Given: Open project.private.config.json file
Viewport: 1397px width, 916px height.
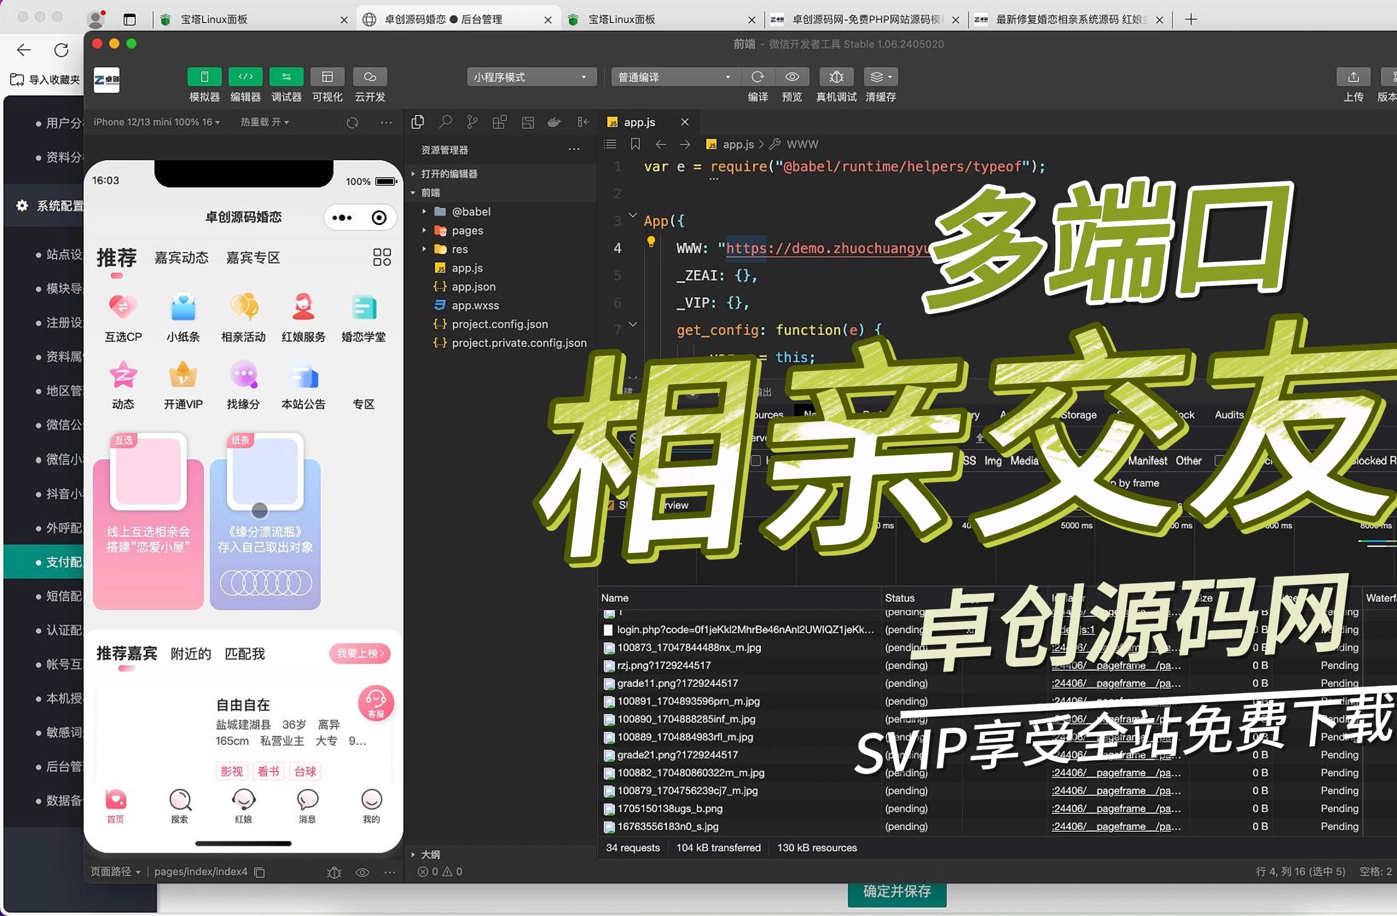Looking at the screenshot, I should click(x=519, y=343).
